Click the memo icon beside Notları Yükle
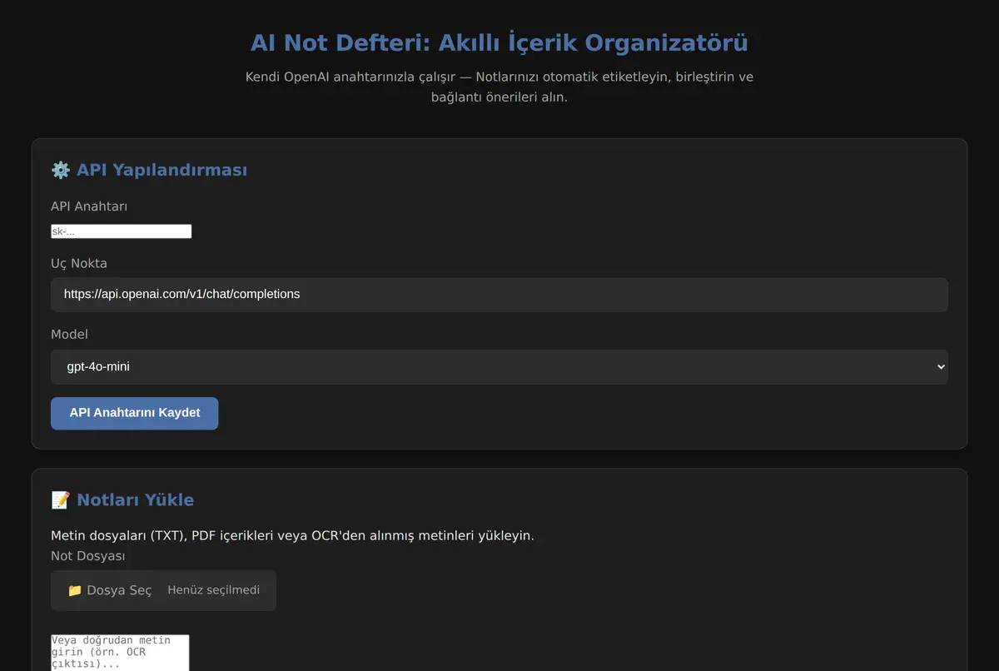 click(61, 500)
